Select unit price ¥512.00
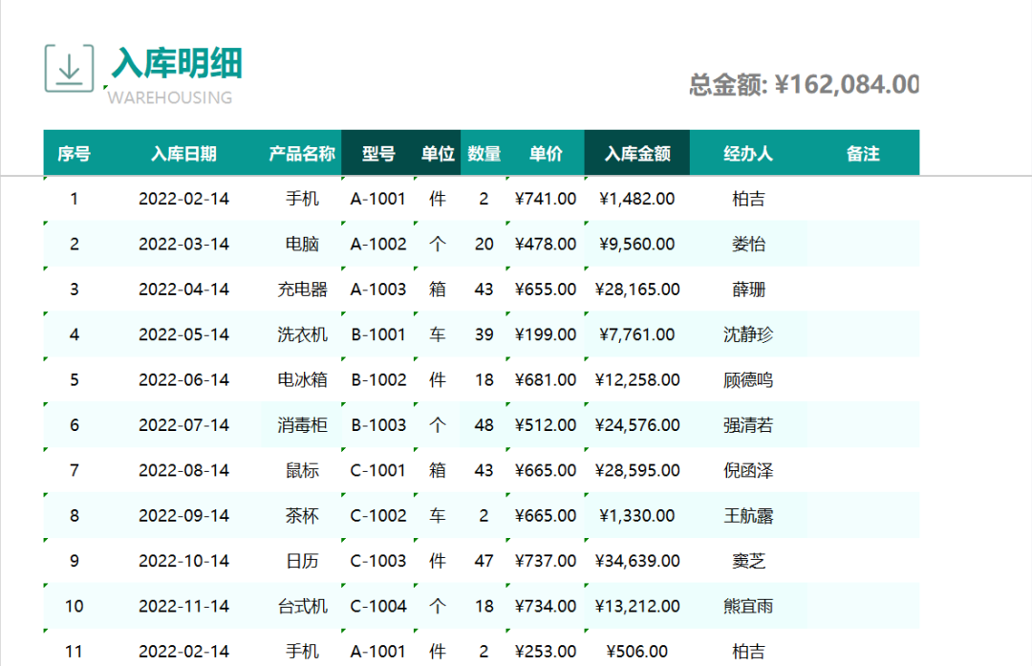The height and width of the screenshot is (666, 1032). [x=546, y=425]
